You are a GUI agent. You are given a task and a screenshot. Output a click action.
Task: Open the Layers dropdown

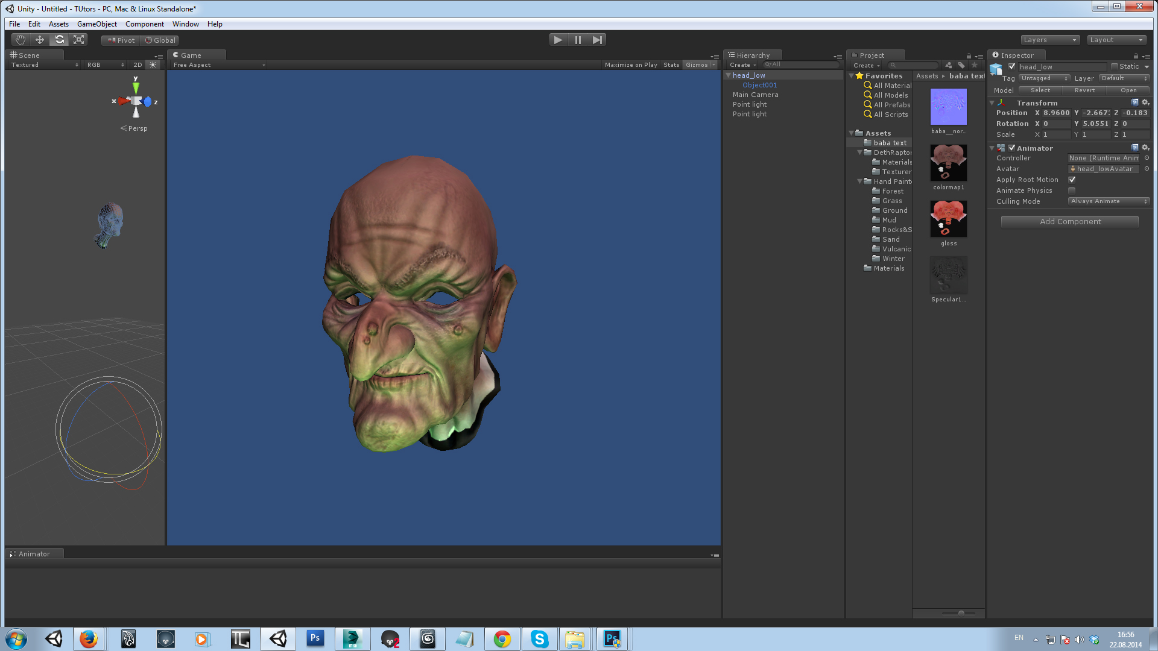point(1049,40)
